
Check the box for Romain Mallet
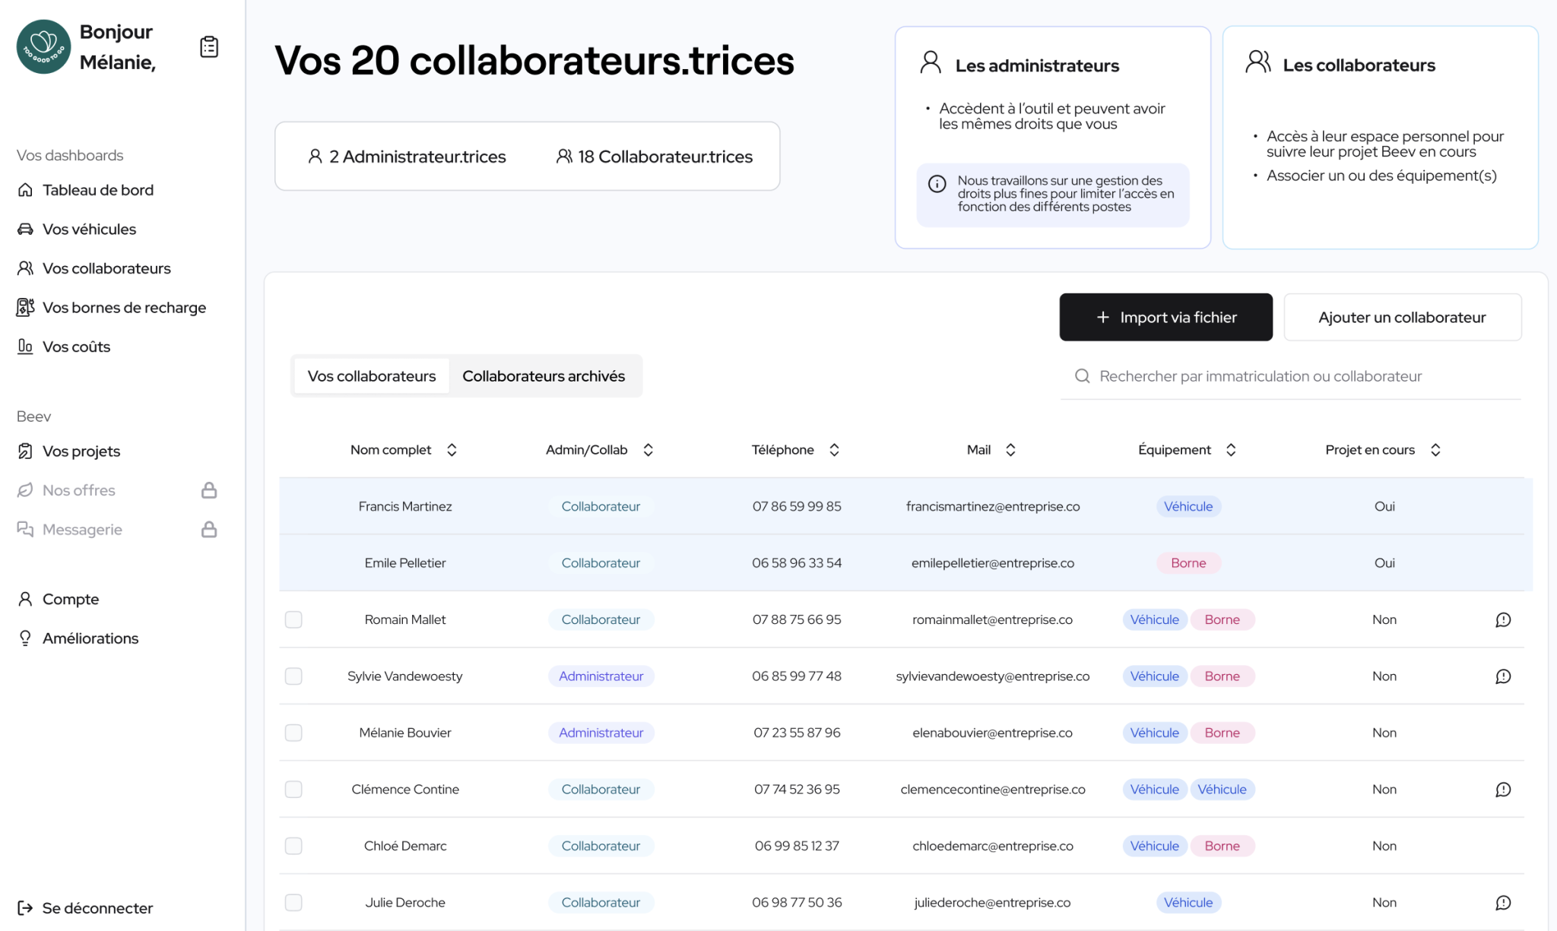[x=293, y=620]
